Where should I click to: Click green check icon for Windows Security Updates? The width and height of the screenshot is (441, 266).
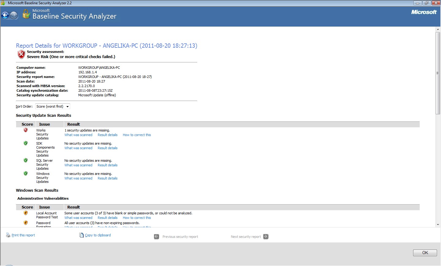[26, 173]
